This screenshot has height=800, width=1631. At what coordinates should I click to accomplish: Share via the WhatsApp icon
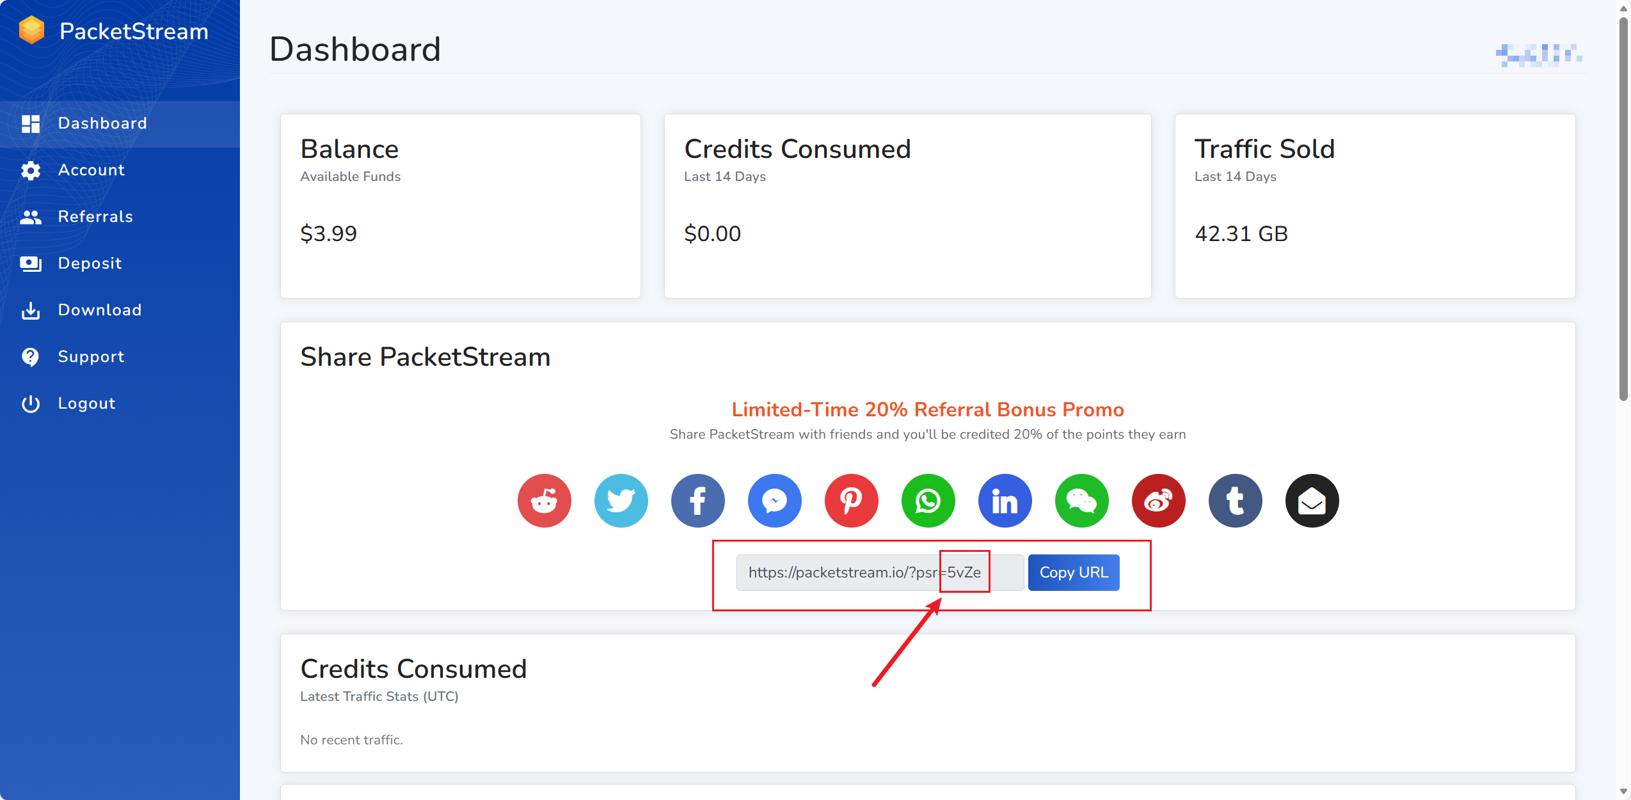[x=928, y=501]
